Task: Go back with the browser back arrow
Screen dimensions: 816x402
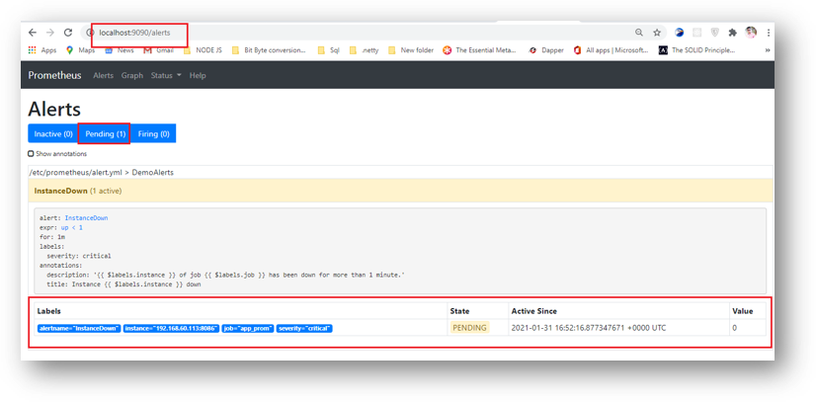Action: coord(33,33)
